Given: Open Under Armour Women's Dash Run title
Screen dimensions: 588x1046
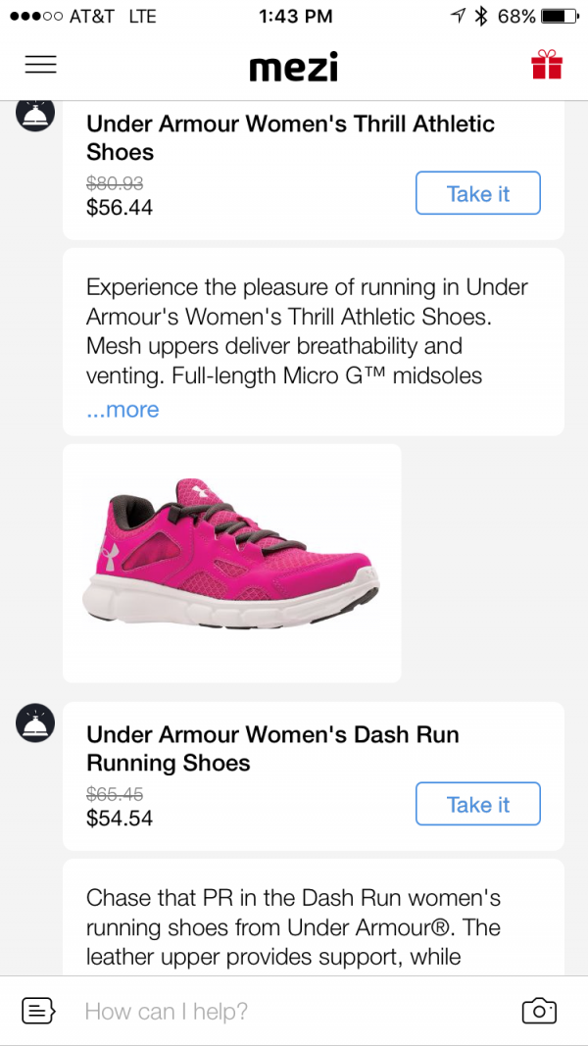Looking at the screenshot, I should click(272, 748).
